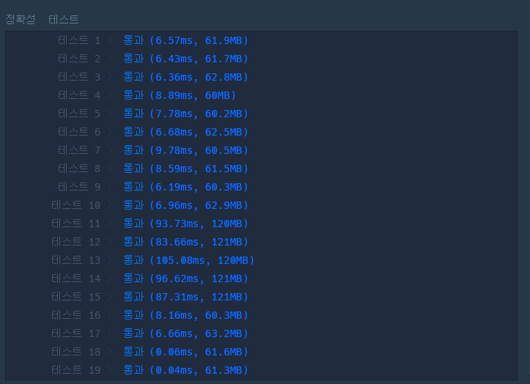This screenshot has width=530, height=384.
Task: Click the 테스트 16 label
Action: tap(76, 314)
